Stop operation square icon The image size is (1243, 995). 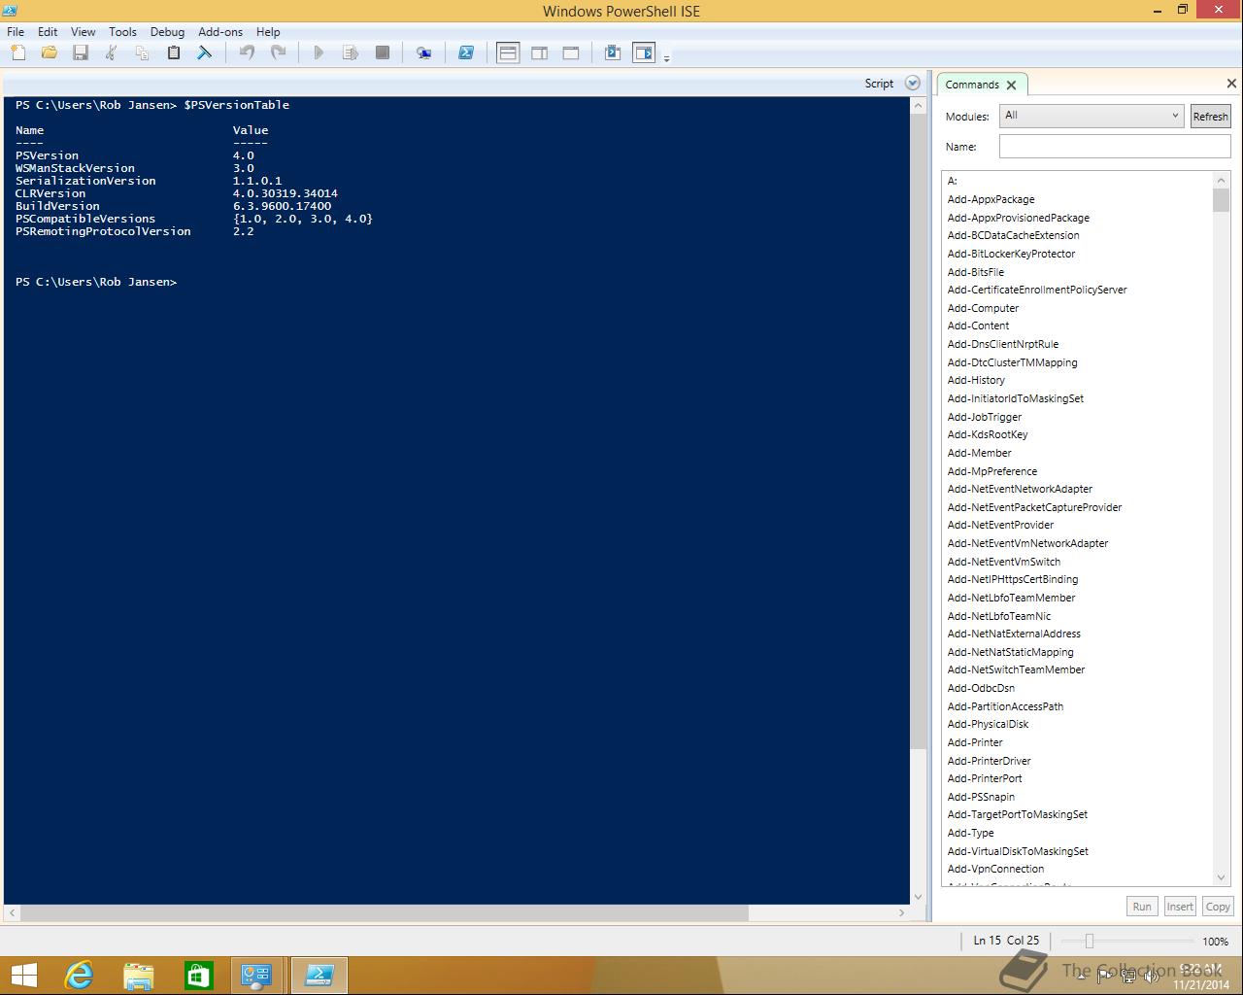tap(383, 53)
